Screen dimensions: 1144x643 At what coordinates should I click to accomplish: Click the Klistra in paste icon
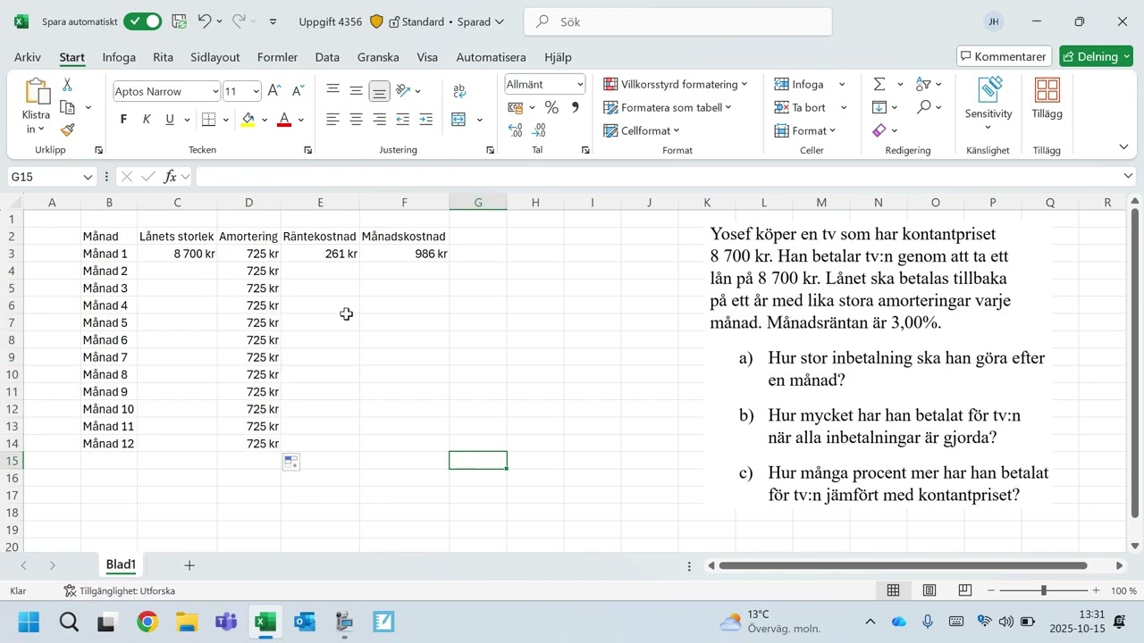click(37, 92)
